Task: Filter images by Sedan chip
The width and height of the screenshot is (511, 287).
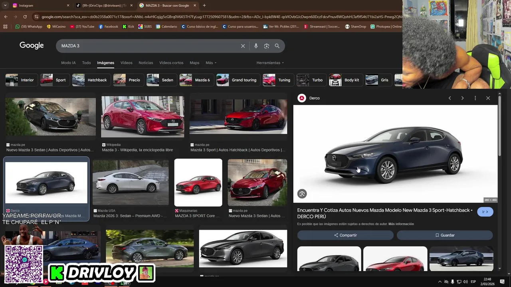Action: [x=161, y=80]
